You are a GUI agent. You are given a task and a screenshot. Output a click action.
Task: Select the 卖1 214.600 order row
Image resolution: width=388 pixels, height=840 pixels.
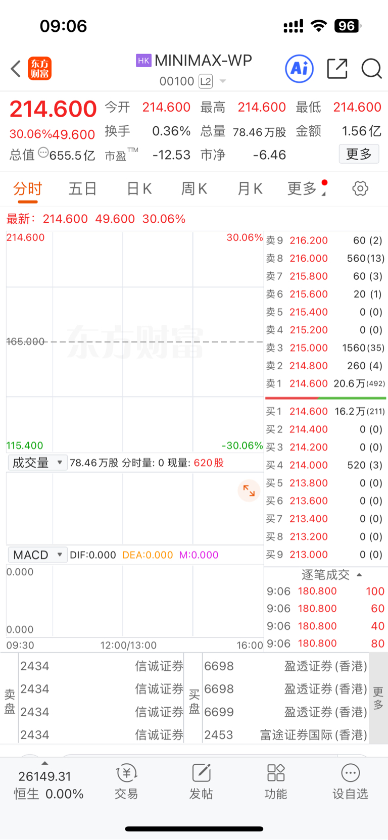pos(325,384)
